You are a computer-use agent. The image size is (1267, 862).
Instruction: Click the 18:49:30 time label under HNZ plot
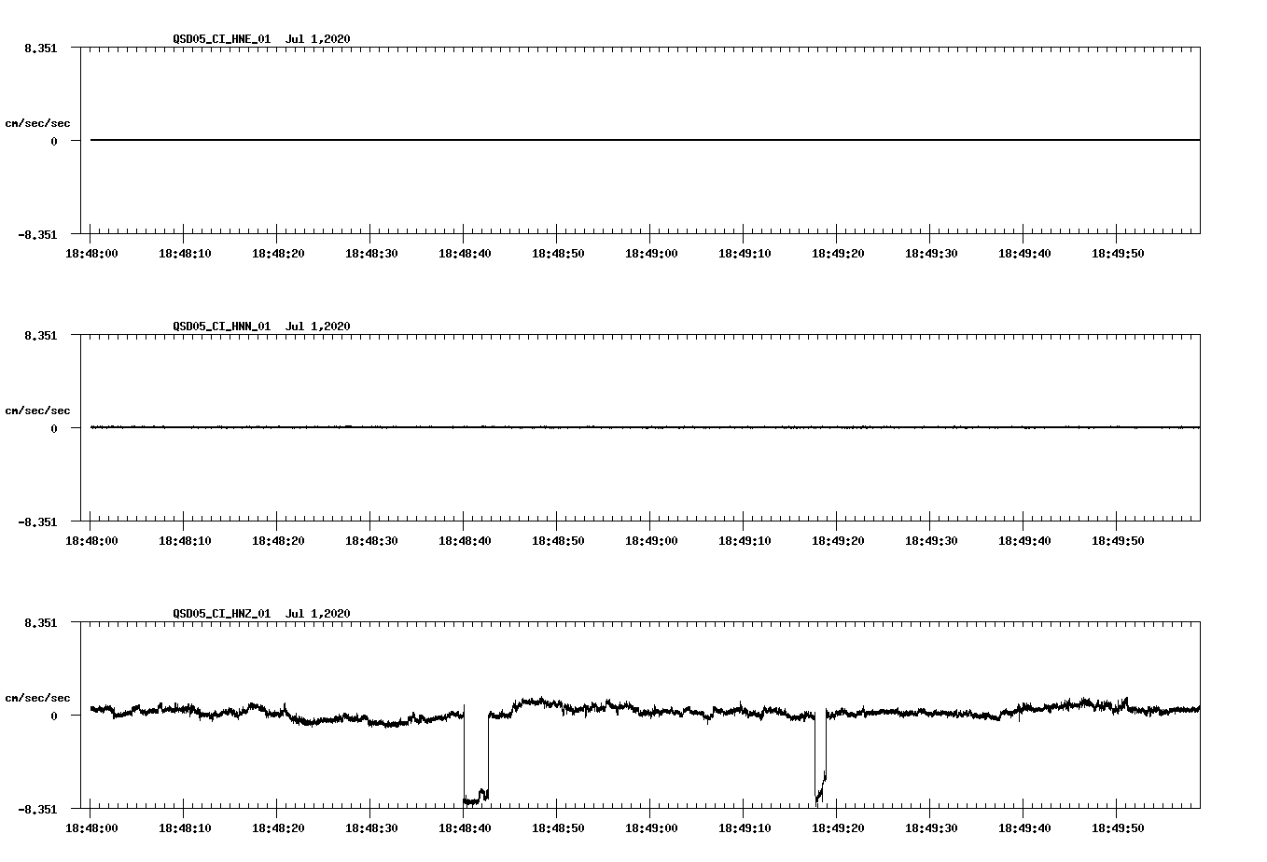931,828
